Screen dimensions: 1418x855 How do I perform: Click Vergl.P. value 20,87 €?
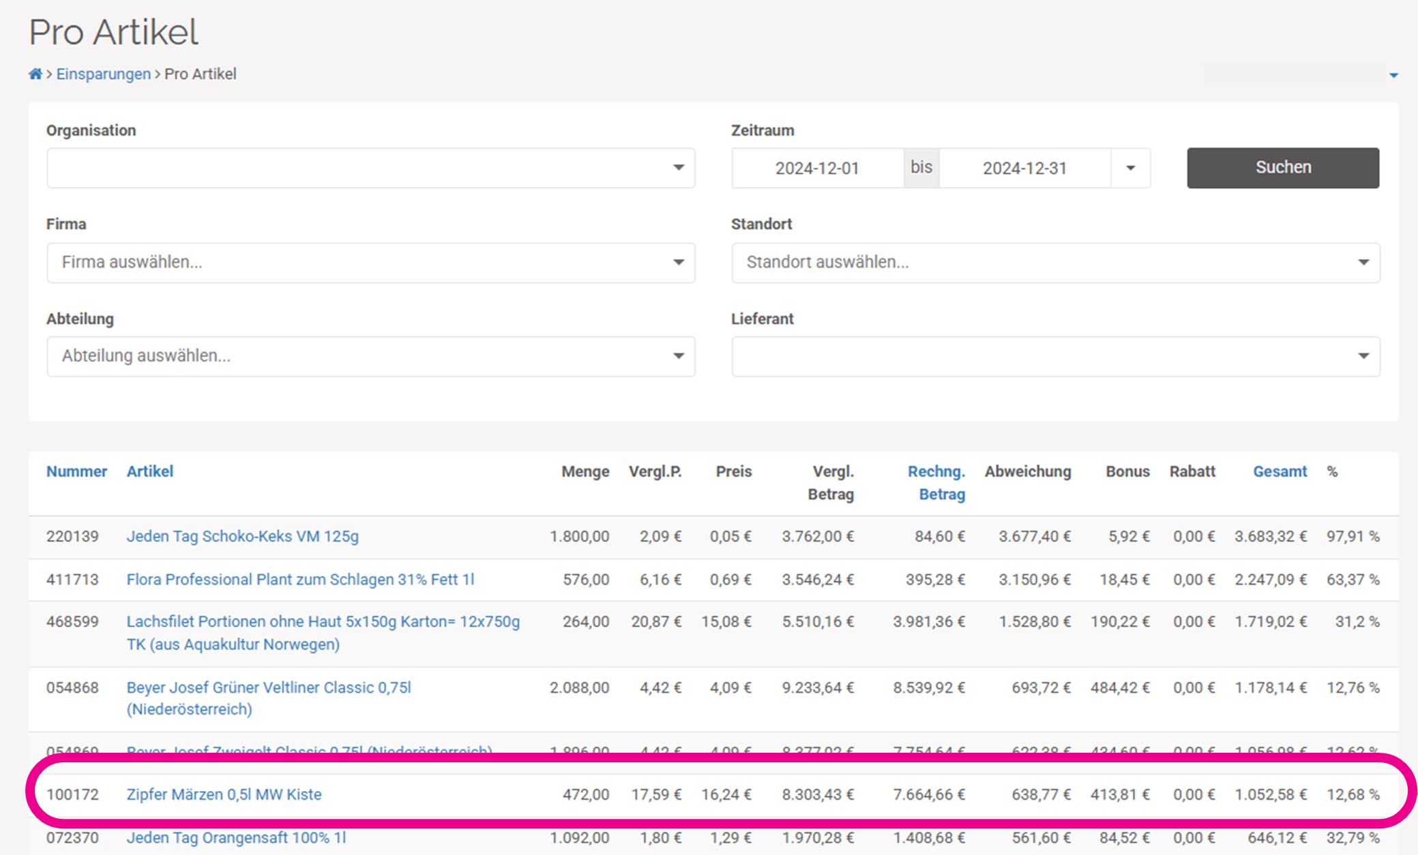pyautogui.click(x=656, y=622)
